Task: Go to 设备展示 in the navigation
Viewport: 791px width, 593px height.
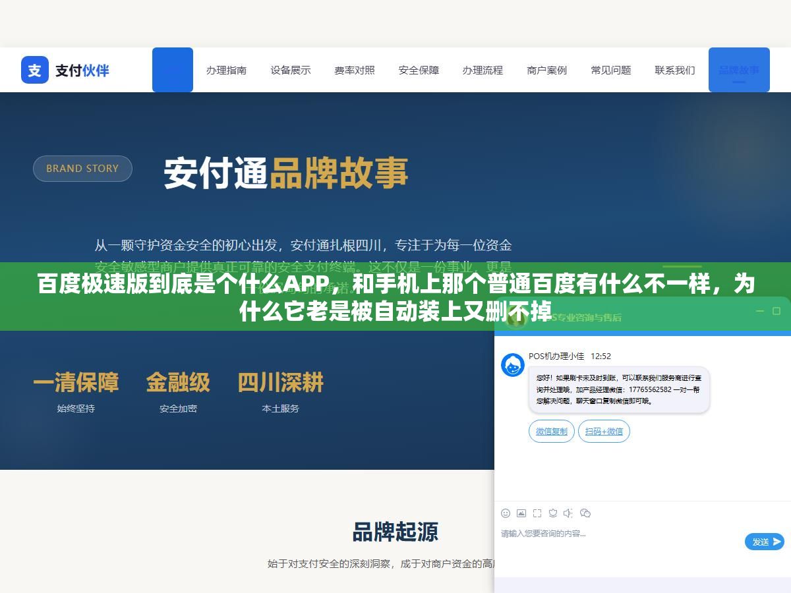Action: (x=290, y=70)
